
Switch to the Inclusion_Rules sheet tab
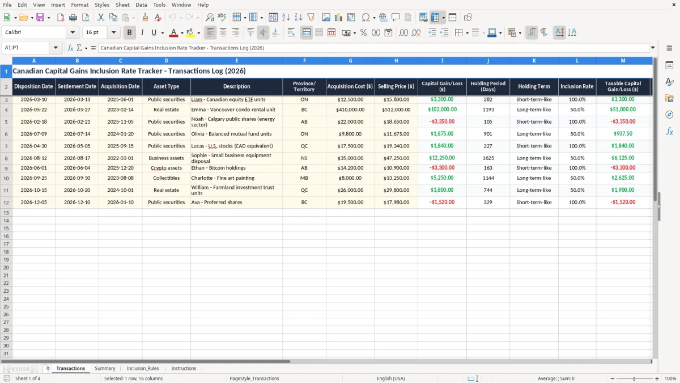pos(143,368)
